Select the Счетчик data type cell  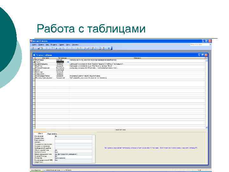coord(63,60)
